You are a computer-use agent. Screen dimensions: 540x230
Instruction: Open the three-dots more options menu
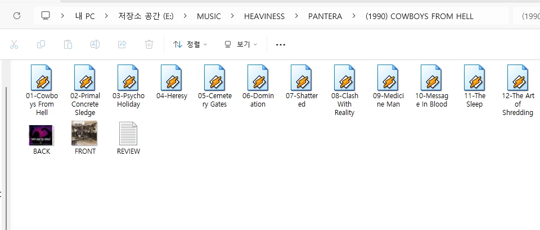pos(281,44)
